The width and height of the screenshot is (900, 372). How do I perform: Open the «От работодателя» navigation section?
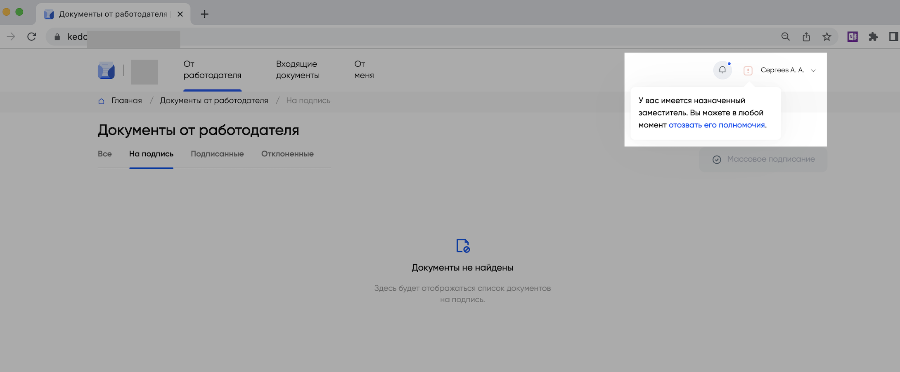coord(212,70)
